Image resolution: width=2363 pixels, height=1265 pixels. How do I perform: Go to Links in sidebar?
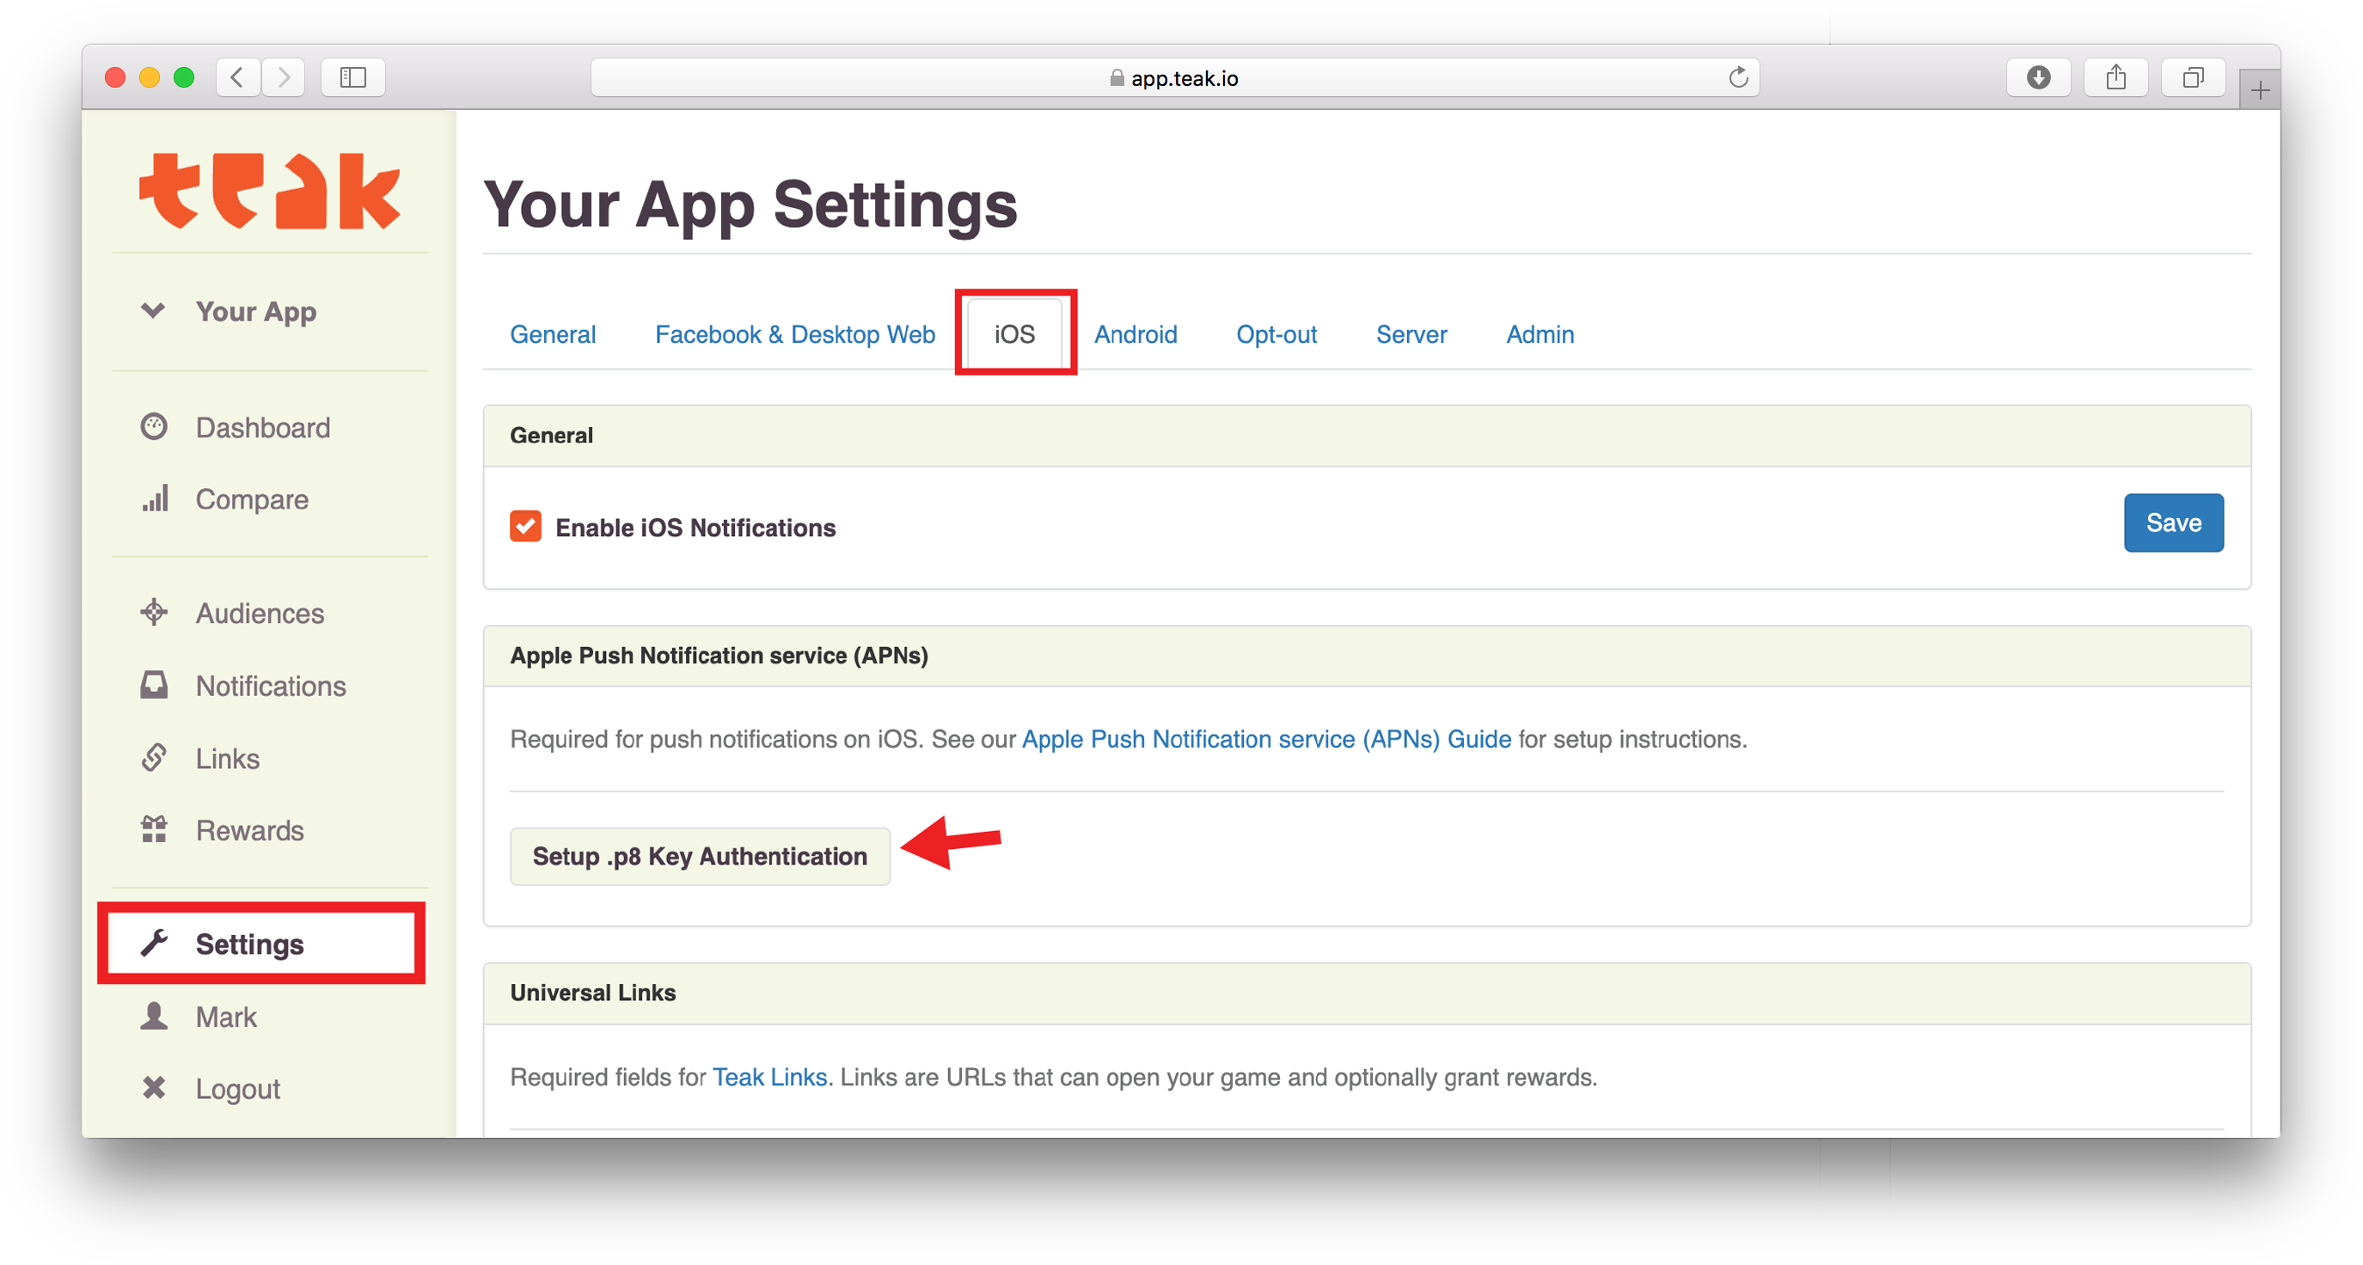[x=228, y=758]
